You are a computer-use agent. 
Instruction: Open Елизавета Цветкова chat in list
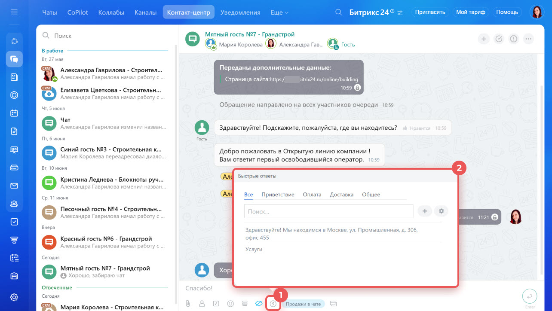[107, 94]
